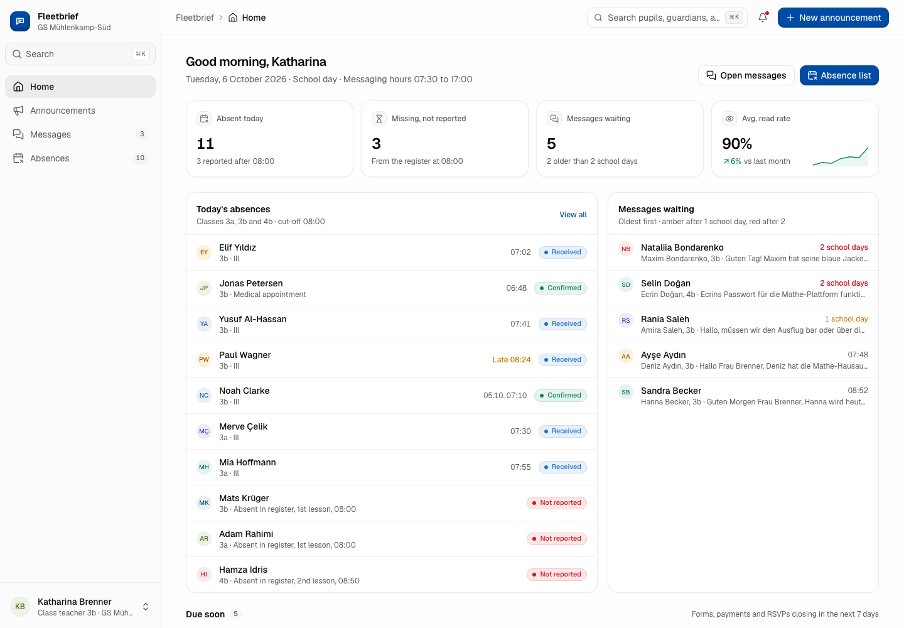
Task: Click the sidebar Search field
Action: (x=80, y=54)
